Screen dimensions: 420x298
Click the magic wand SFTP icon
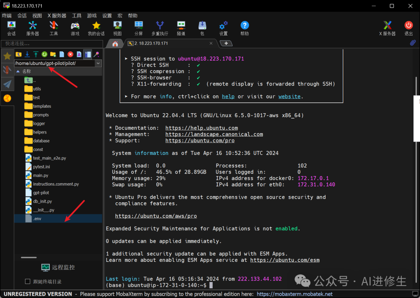click(96, 54)
